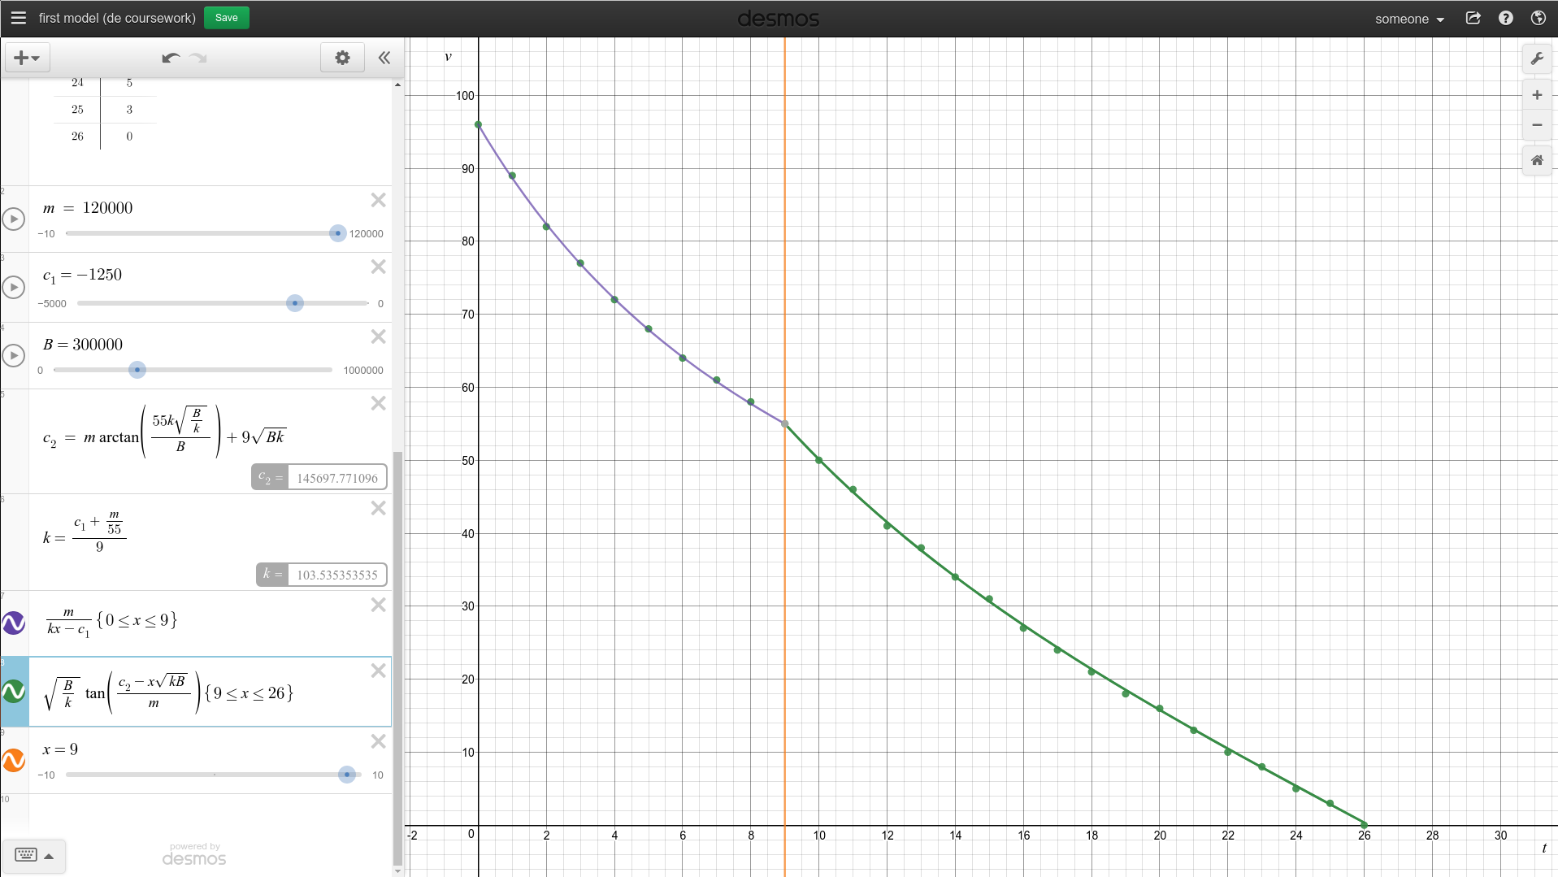Viewport: 1558px width, 877px height.
Task: Delete the B = 300000 expression
Action: [x=378, y=336]
